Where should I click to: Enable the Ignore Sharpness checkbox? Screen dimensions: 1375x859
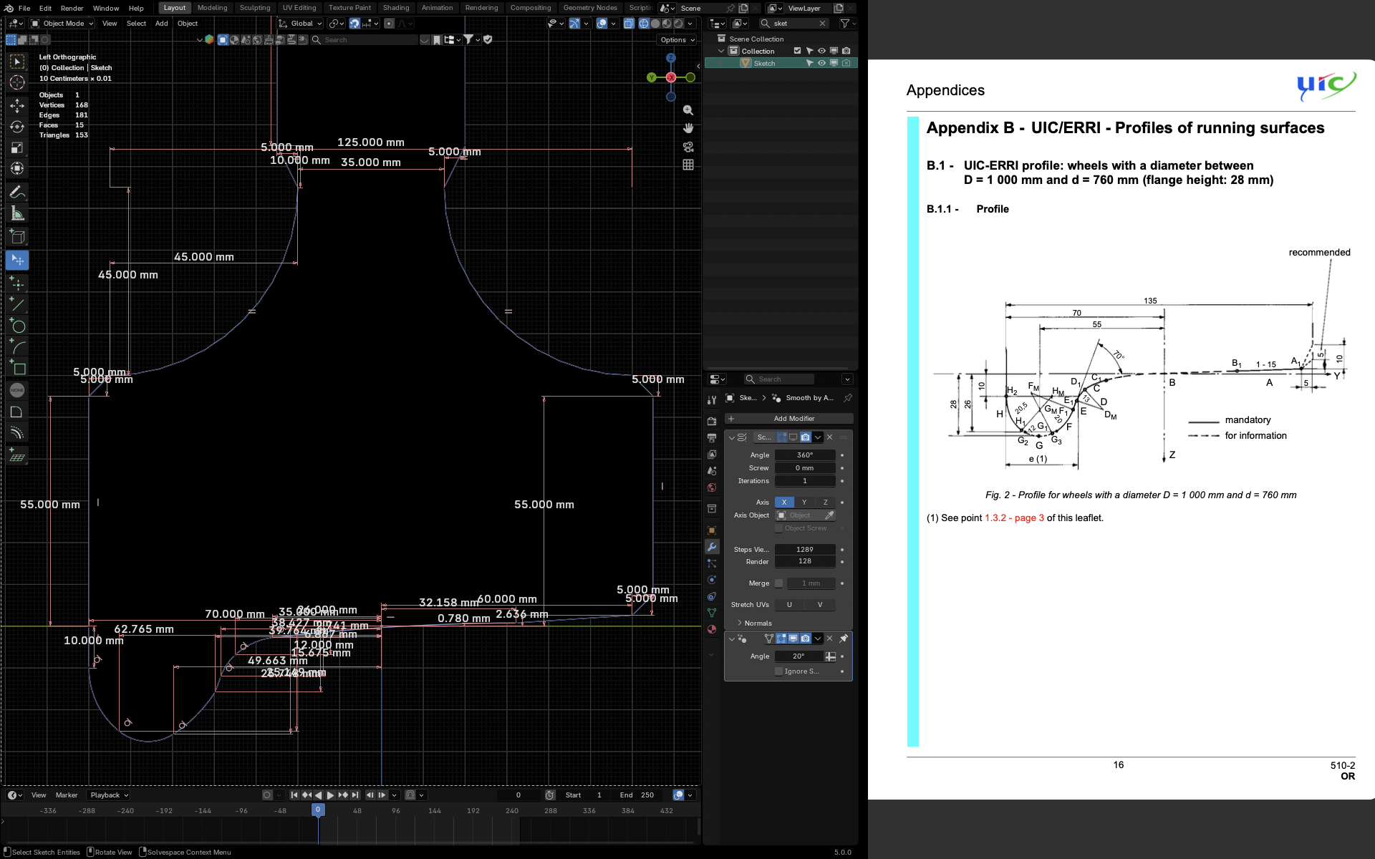(779, 671)
